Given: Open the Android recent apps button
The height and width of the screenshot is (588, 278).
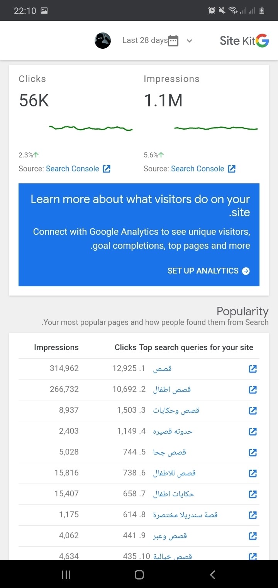Looking at the screenshot, I should point(66,575).
